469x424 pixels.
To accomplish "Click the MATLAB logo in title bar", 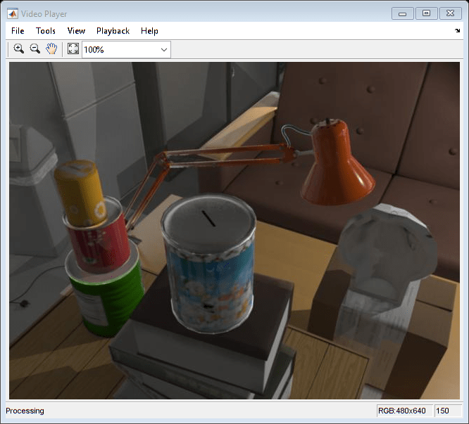I will point(13,14).
